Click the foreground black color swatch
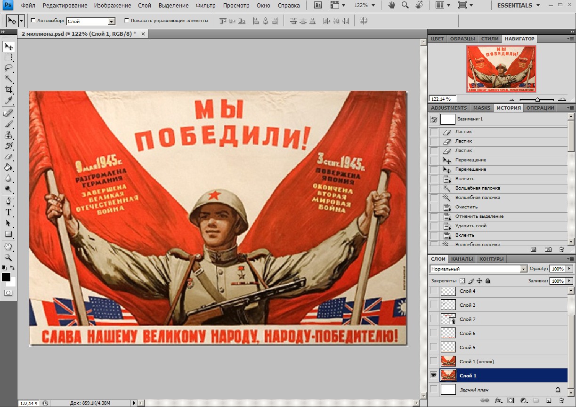Image resolution: width=576 pixels, height=407 pixels. pos(6,277)
